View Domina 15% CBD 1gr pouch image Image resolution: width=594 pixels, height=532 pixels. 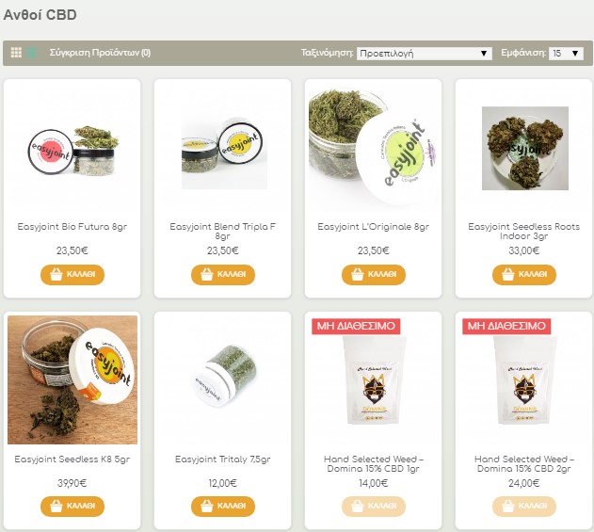click(x=374, y=380)
